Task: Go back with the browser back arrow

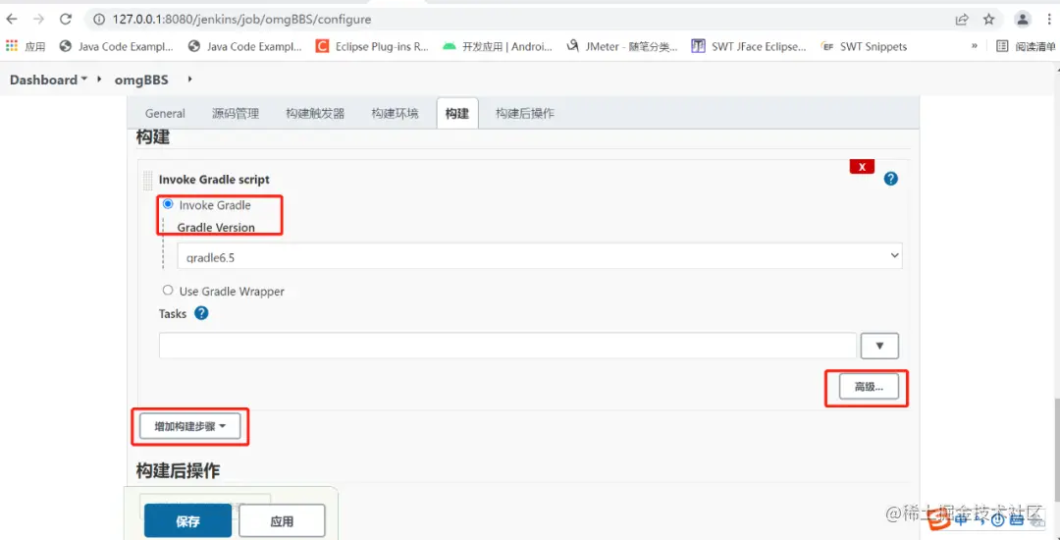Action: pos(12,19)
